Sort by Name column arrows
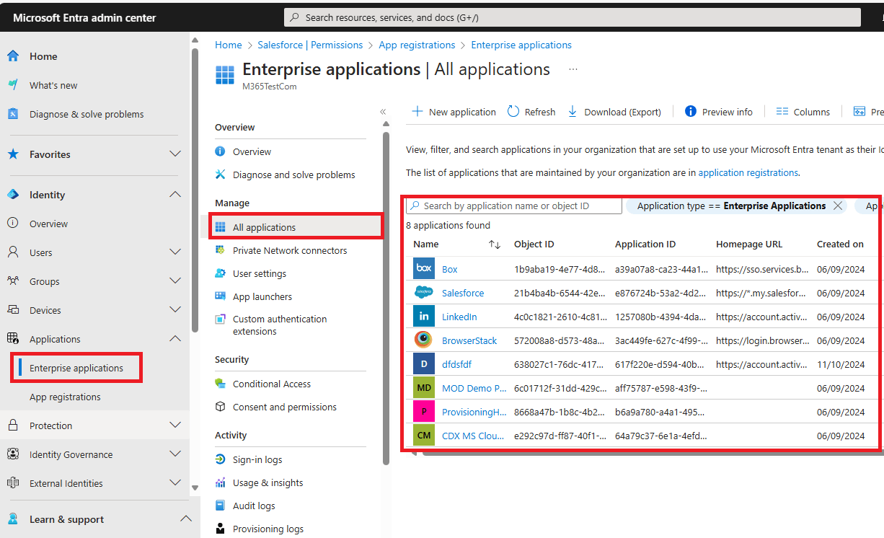Screen dimensions: 884x538 point(495,244)
